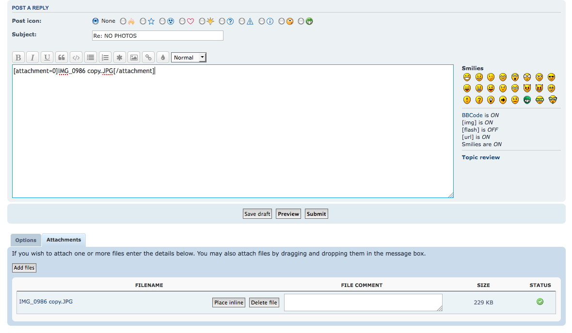Click the file comment text box

[363, 303]
